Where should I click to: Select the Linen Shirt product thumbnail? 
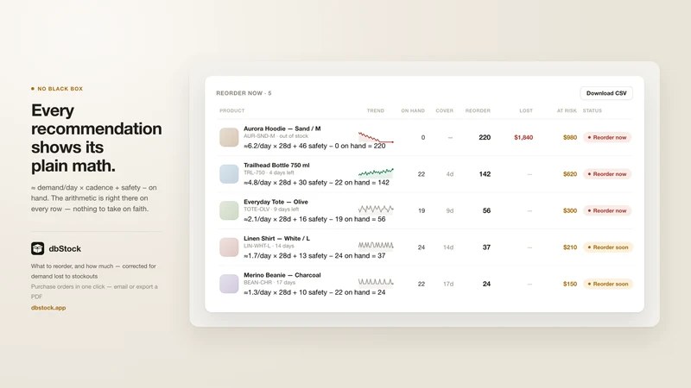(229, 247)
